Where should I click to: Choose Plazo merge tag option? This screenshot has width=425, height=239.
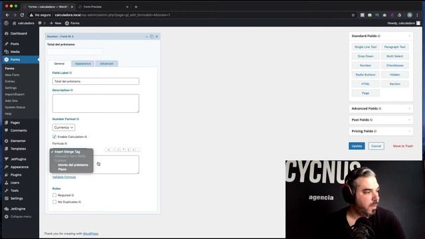[62, 169]
